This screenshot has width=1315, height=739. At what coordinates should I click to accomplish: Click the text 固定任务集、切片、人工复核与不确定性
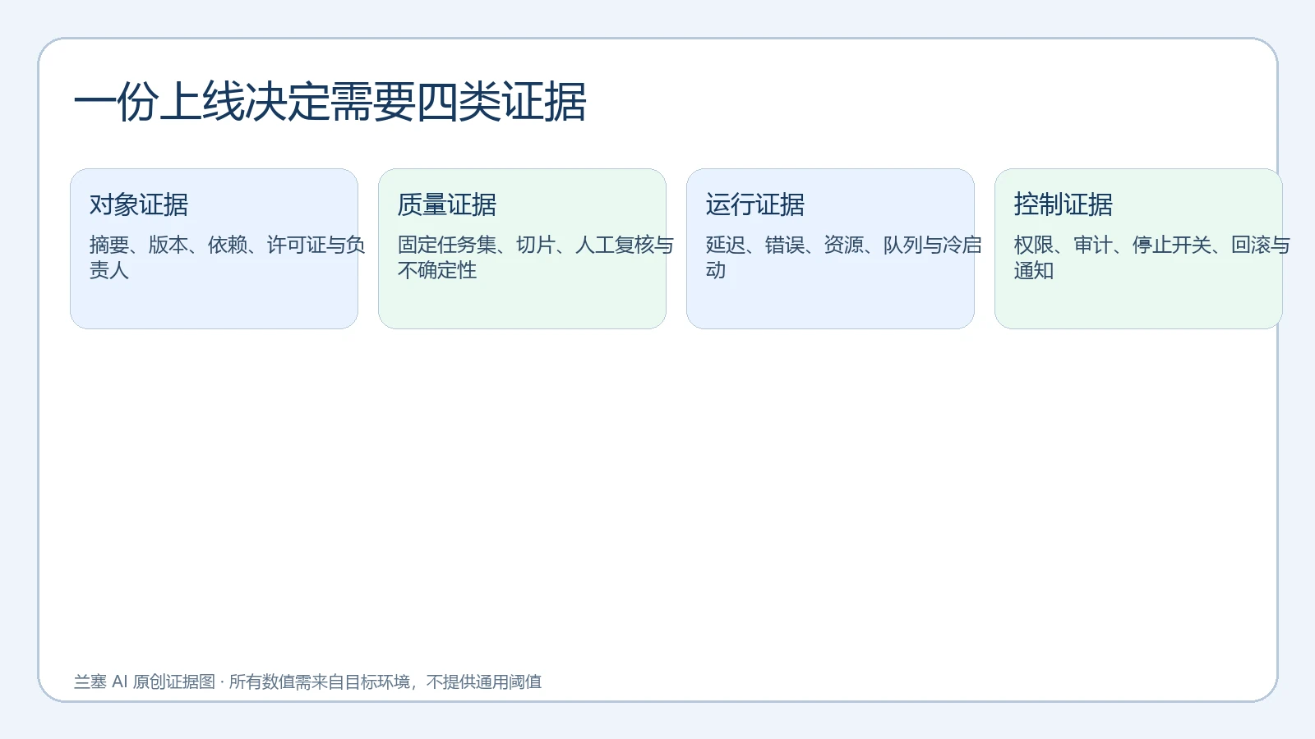click(536, 257)
